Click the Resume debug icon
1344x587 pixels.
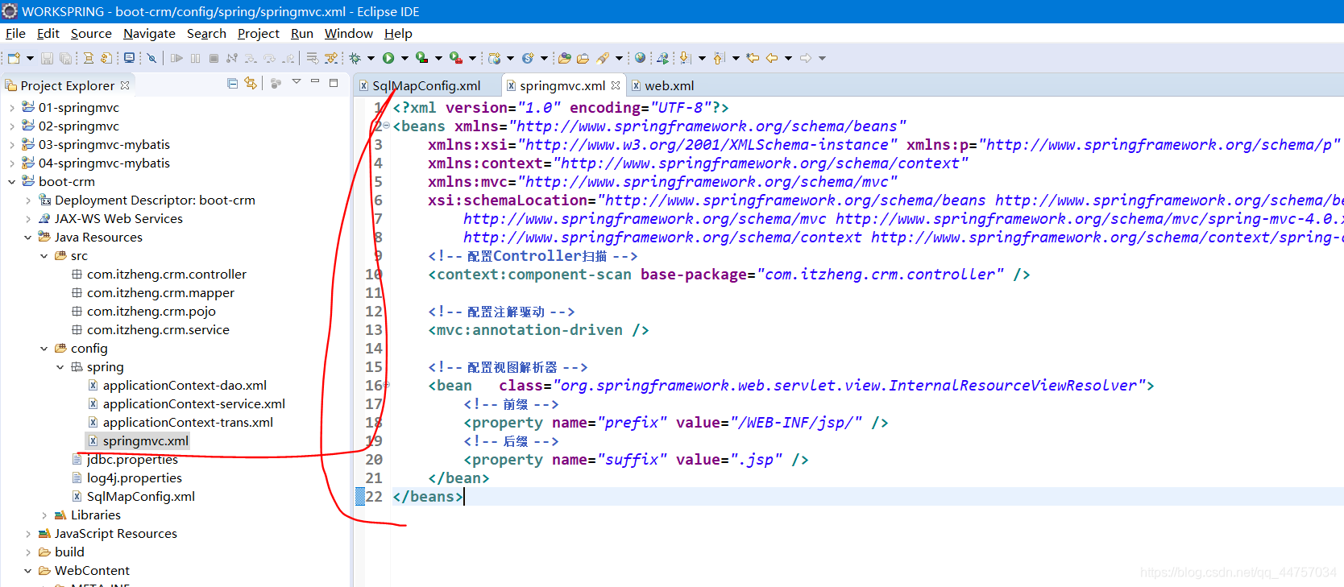[x=176, y=58]
